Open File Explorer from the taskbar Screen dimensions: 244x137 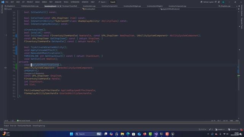122,134
